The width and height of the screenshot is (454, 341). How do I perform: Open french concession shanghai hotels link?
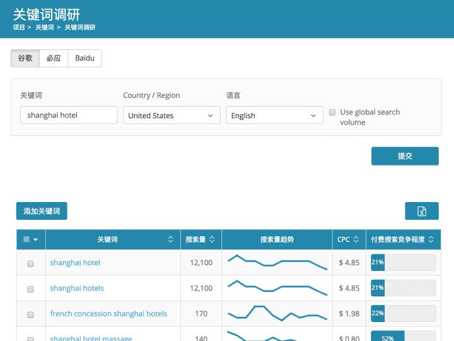pyautogui.click(x=108, y=314)
